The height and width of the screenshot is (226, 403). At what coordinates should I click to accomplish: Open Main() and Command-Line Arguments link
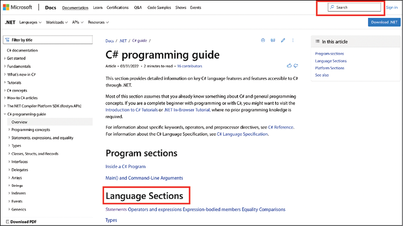pyautogui.click(x=144, y=178)
